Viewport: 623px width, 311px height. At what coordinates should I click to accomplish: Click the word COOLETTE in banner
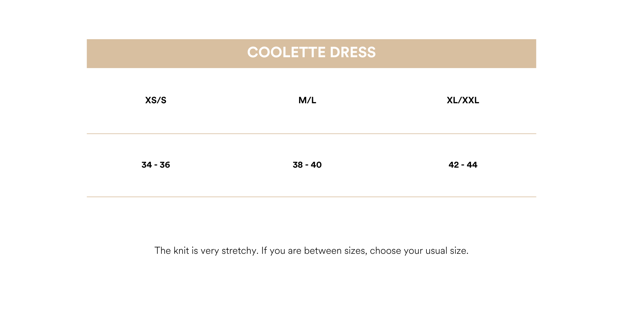[x=287, y=52]
